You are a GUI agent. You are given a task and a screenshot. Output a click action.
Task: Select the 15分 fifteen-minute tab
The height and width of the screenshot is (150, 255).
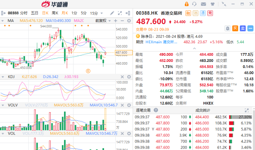(94, 13)
